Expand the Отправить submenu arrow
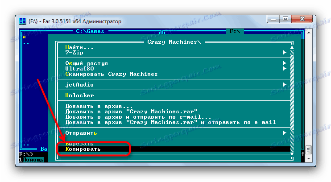The image size is (331, 182). pyautogui.click(x=285, y=133)
